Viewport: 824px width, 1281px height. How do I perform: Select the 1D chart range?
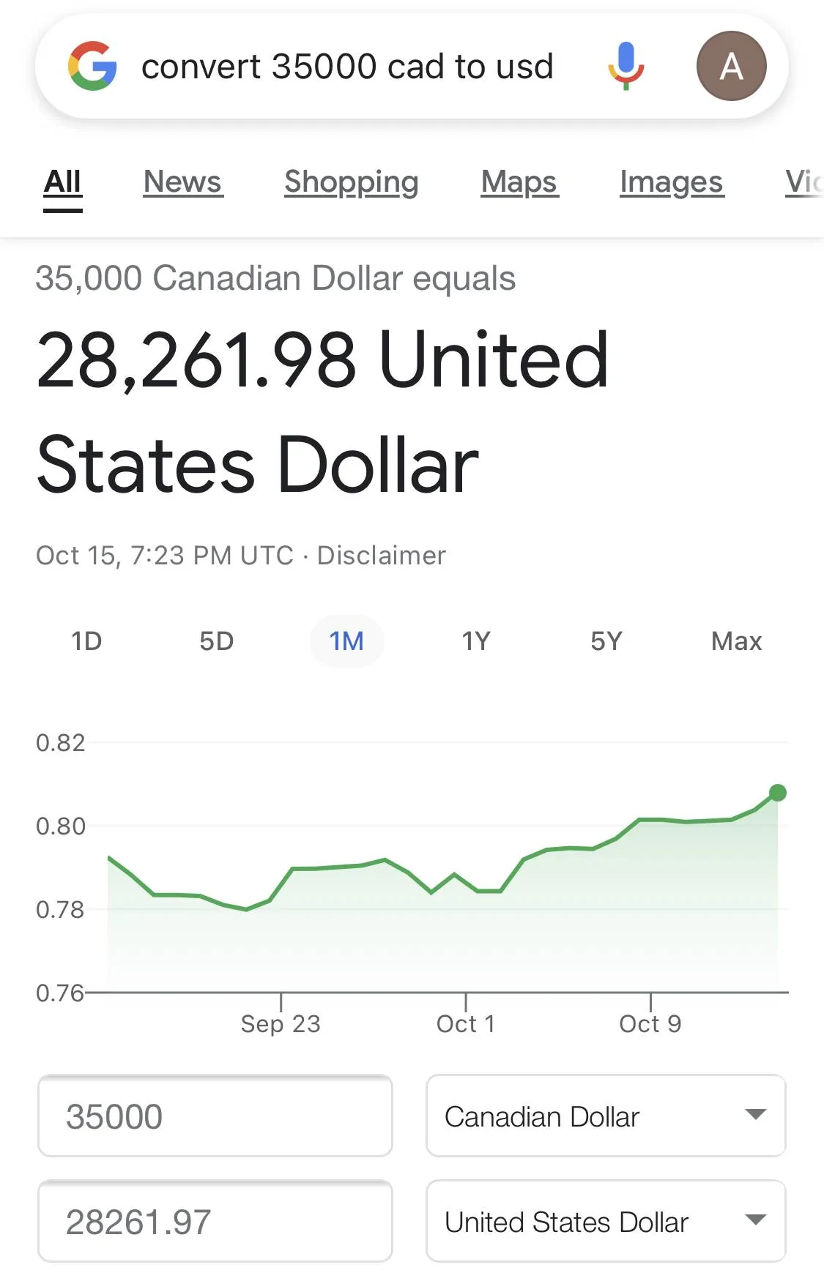click(x=86, y=641)
